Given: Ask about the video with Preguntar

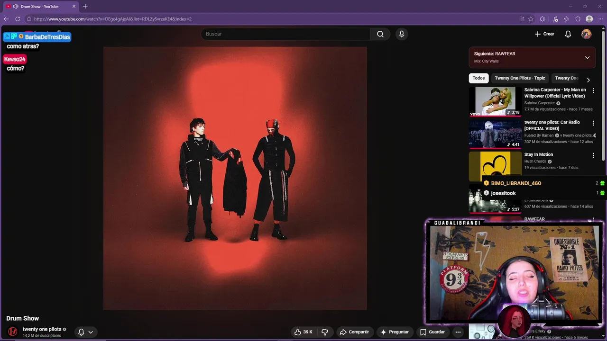Looking at the screenshot, I should click(395, 332).
